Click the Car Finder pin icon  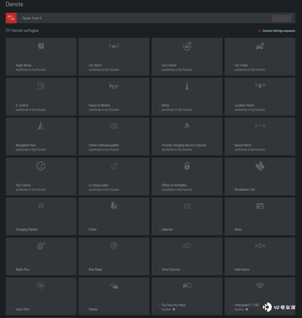[260, 46]
